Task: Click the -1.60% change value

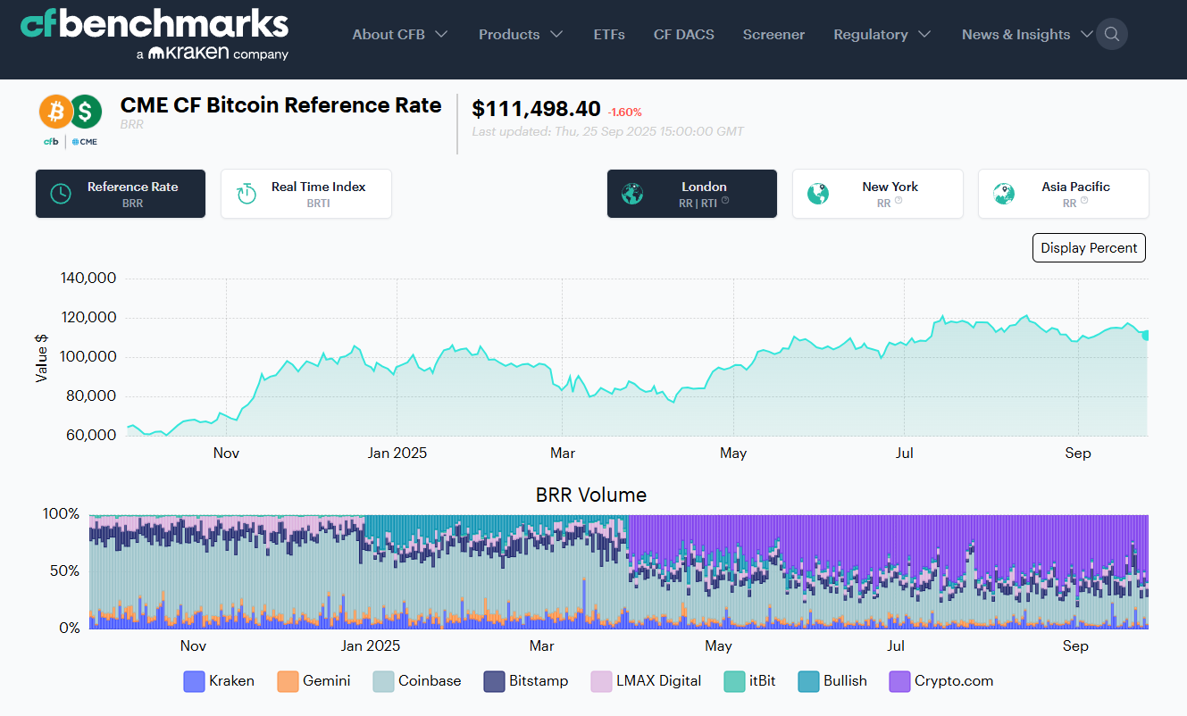Action: point(624,112)
